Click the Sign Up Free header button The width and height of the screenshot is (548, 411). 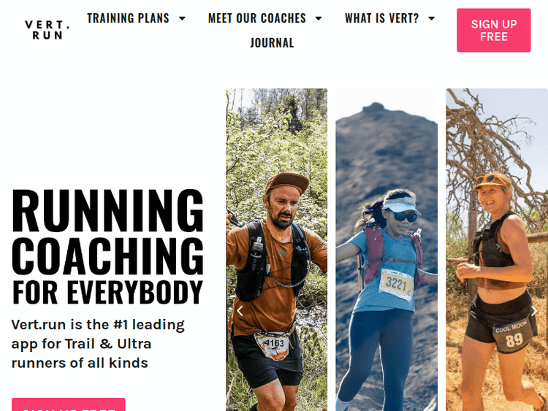pyautogui.click(x=493, y=31)
